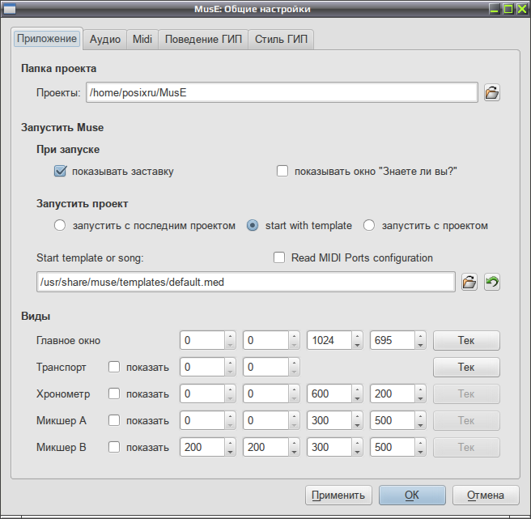Image resolution: width=531 pixels, height=519 pixels.
Task: Increase Микшер A width 300 stepper
Action: point(357,416)
